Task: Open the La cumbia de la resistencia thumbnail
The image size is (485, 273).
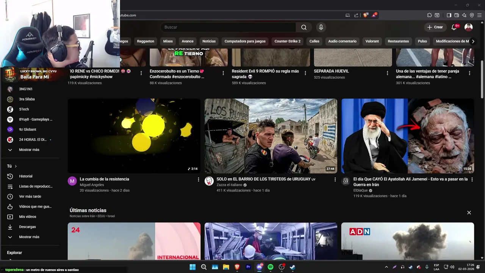Action: (x=134, y=136)
